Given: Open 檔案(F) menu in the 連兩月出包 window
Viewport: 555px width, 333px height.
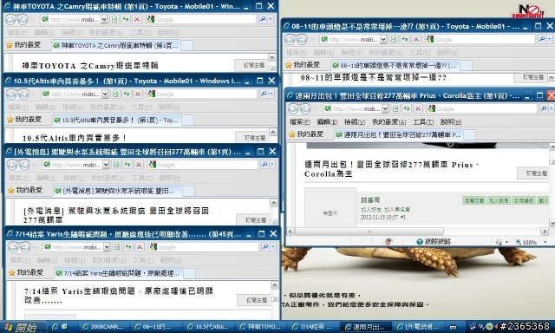Looking at the screenshot, I should pyautogui.click(x=300, y=122).
